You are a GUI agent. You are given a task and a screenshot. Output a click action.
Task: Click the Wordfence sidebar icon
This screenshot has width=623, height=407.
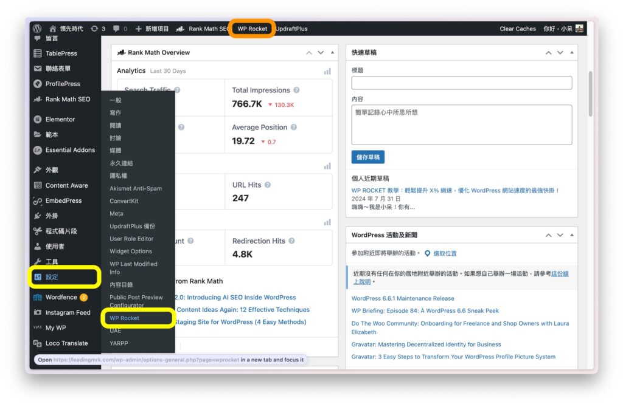38,298
